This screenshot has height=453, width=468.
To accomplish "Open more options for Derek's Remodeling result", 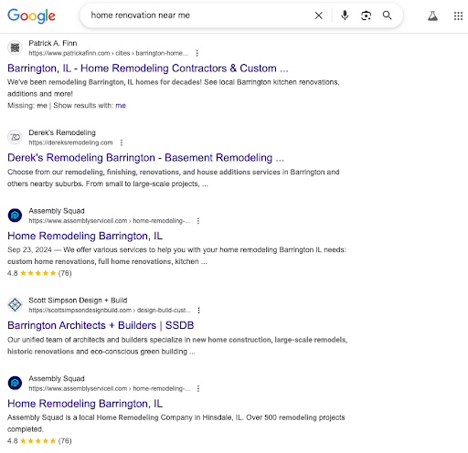I will click(122, 142).
